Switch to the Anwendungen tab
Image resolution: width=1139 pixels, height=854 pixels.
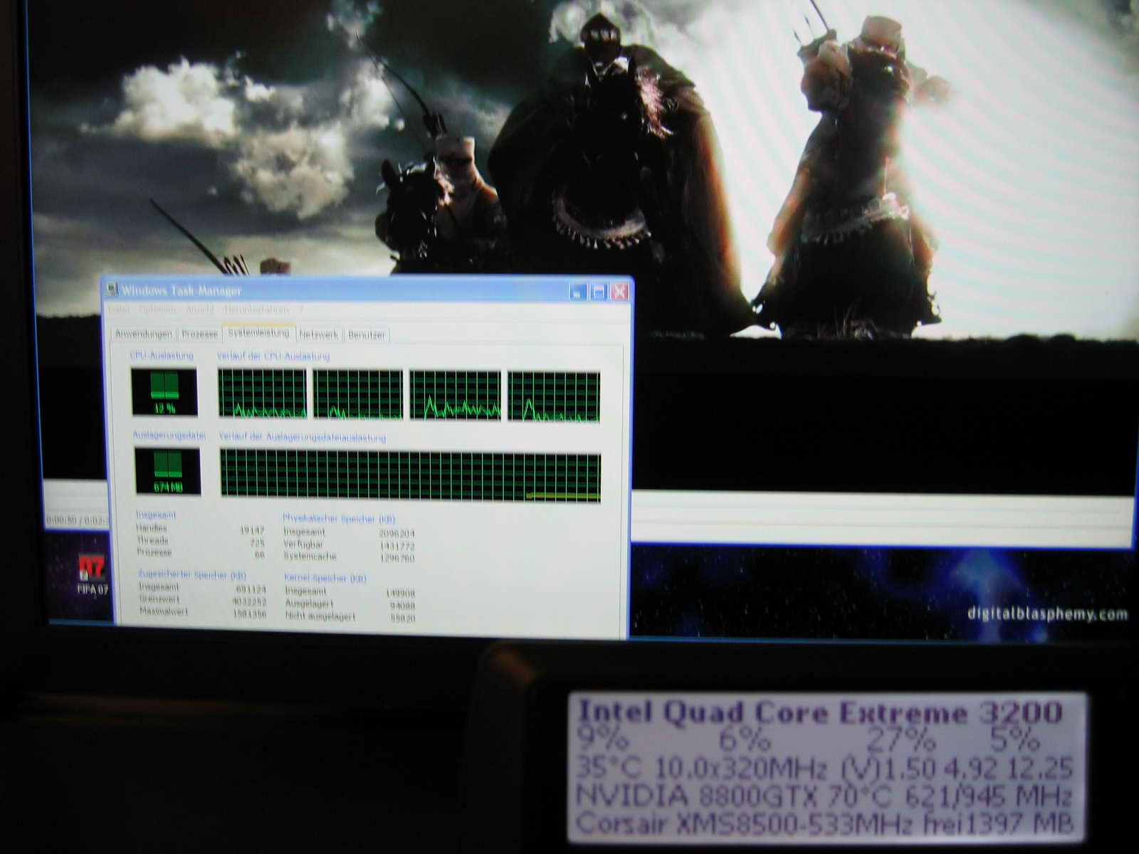(144, 334)
